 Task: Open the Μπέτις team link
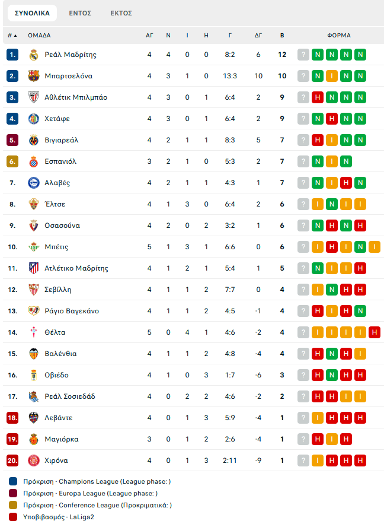(56, 247)
